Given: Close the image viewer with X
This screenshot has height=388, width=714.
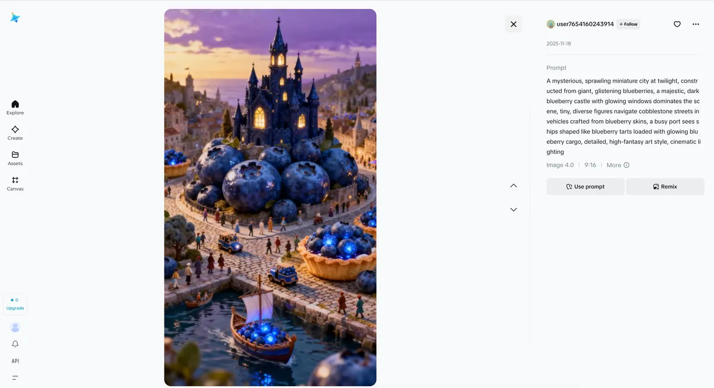Looking at the screenshot, I should point(514,24).
